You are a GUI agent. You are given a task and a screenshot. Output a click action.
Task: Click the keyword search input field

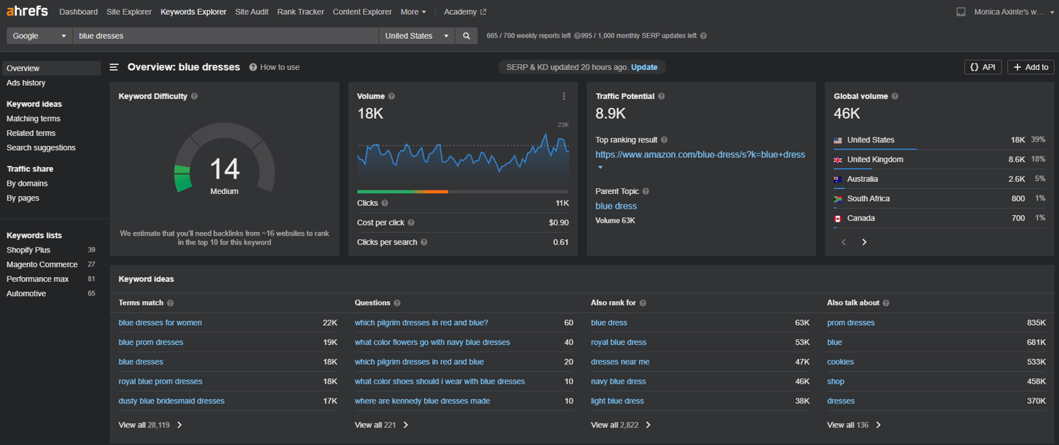click(226, 36)
